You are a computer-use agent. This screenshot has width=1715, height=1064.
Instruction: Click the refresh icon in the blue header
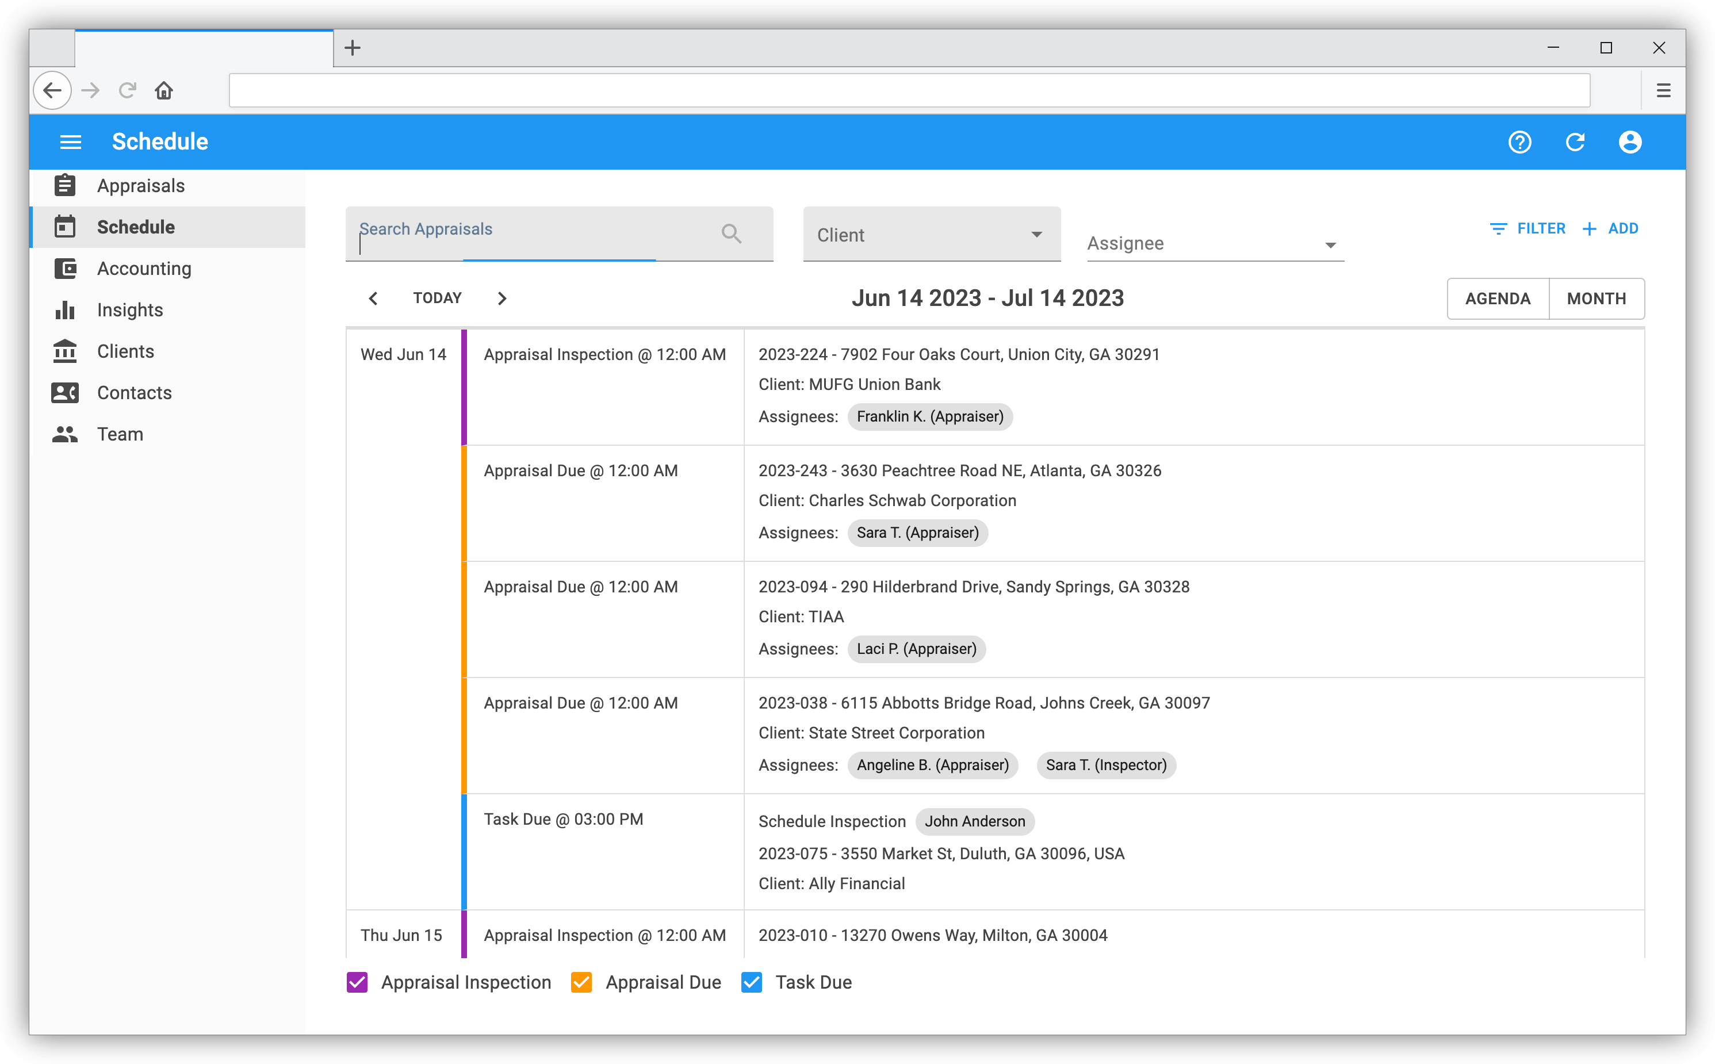point(1576,142)
